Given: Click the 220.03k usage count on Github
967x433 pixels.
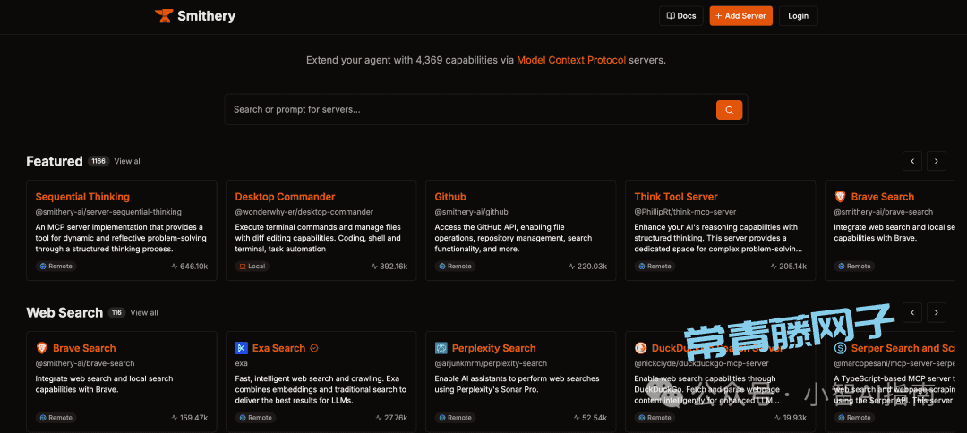Looking at the screenshot, I should point(588,267).
